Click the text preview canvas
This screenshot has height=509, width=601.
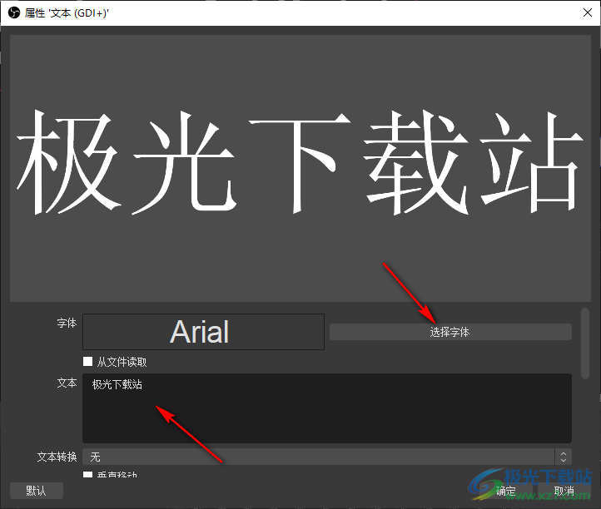[300, 168]
